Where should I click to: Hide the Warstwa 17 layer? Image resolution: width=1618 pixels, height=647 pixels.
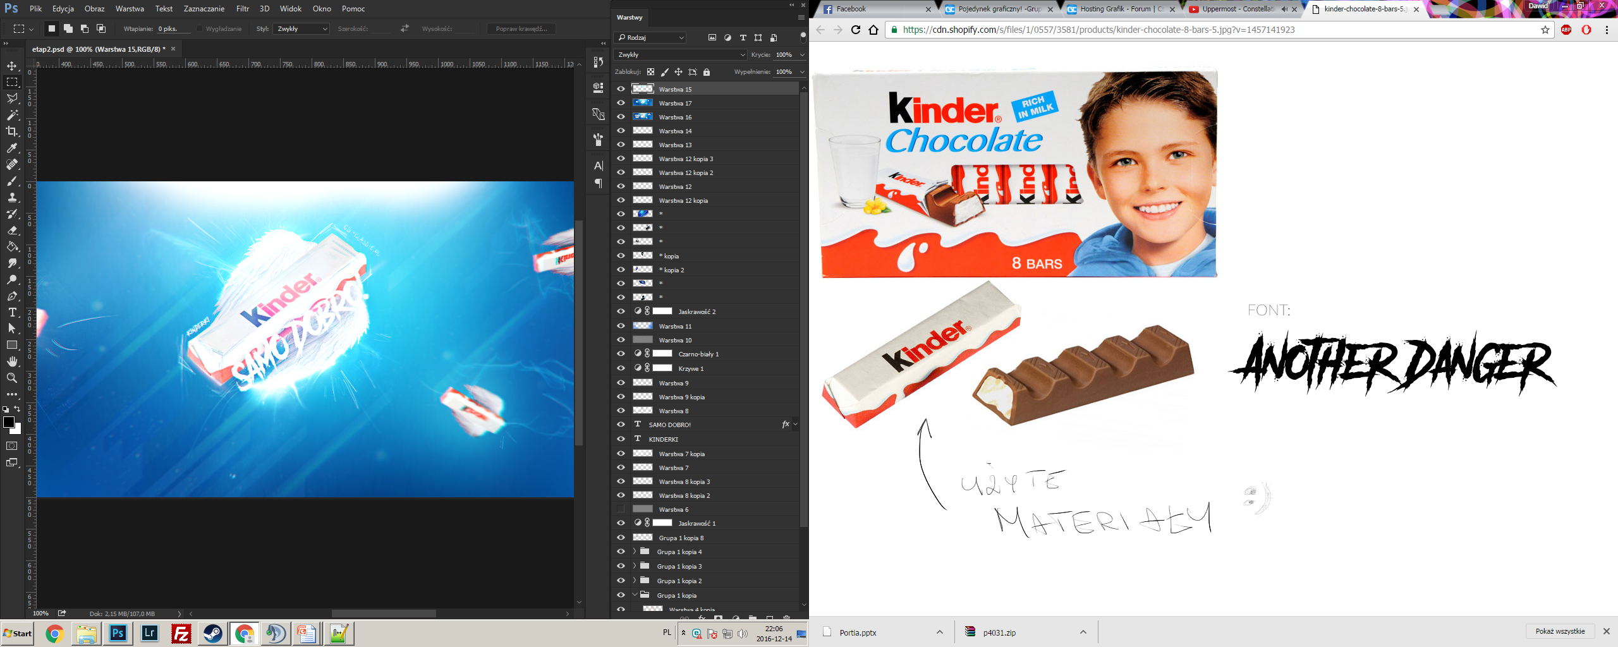(x=621, y=103)
